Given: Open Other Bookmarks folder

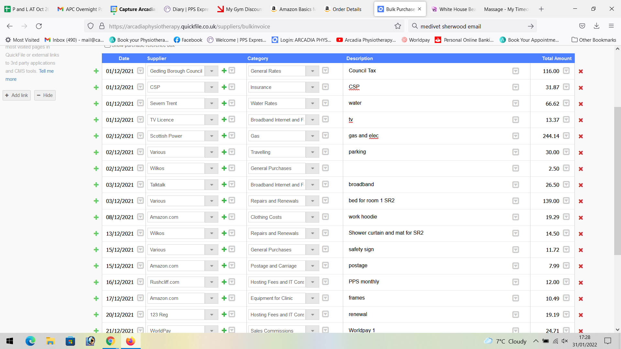Looking at the screenshot, I should click(x=594, y=40).
